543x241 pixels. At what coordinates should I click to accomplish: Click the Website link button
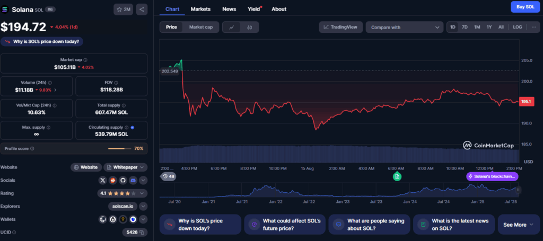[x=86, y=167]
